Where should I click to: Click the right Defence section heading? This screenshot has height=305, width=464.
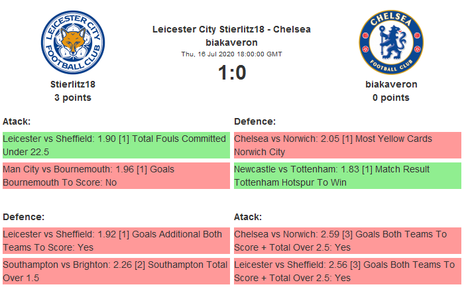click(255, 121)
